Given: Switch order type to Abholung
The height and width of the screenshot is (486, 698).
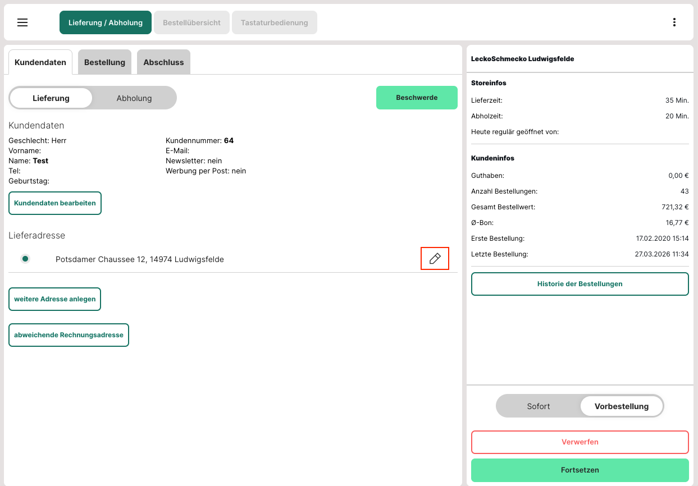Looking at the screenshot, I should (134, 98).
